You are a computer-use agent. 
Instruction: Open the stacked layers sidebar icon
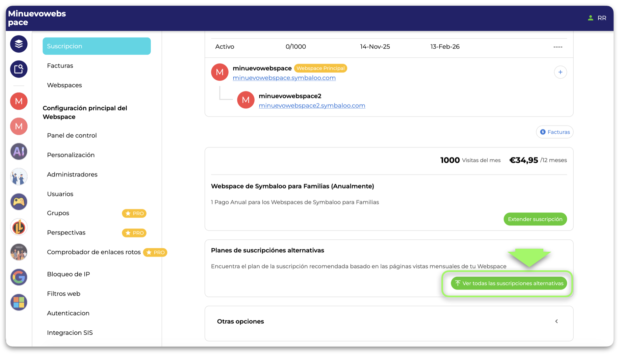[19, 44]
